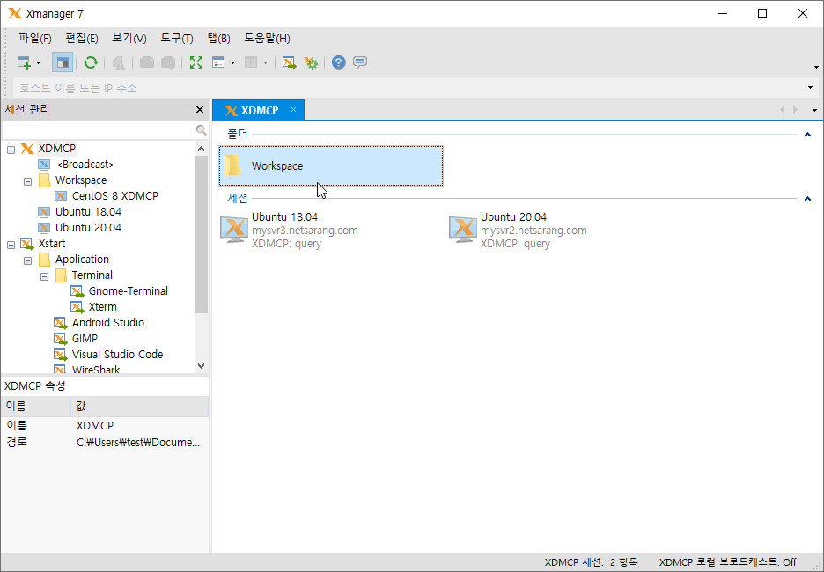
Task: Click the 이름 column header
Action: [x=36, y=406]
